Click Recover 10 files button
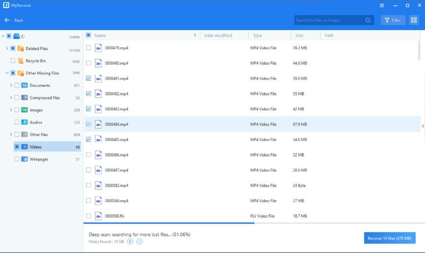 coord(389,238)
